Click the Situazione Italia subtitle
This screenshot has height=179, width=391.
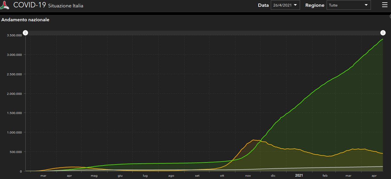coord(66,6)
